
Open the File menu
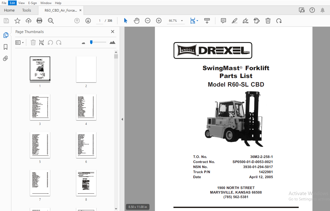pyautogui.click(x=4, y=3)
